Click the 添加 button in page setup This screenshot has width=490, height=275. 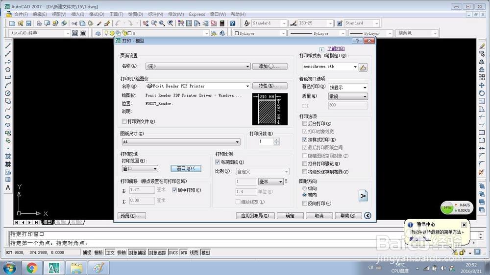269,66
